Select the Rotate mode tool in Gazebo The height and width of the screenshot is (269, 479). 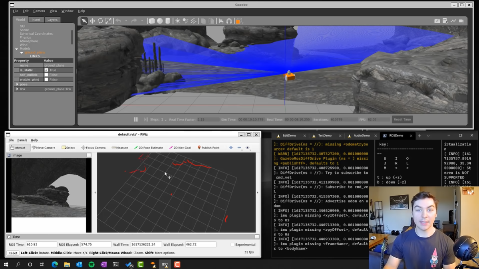[100, 21]
